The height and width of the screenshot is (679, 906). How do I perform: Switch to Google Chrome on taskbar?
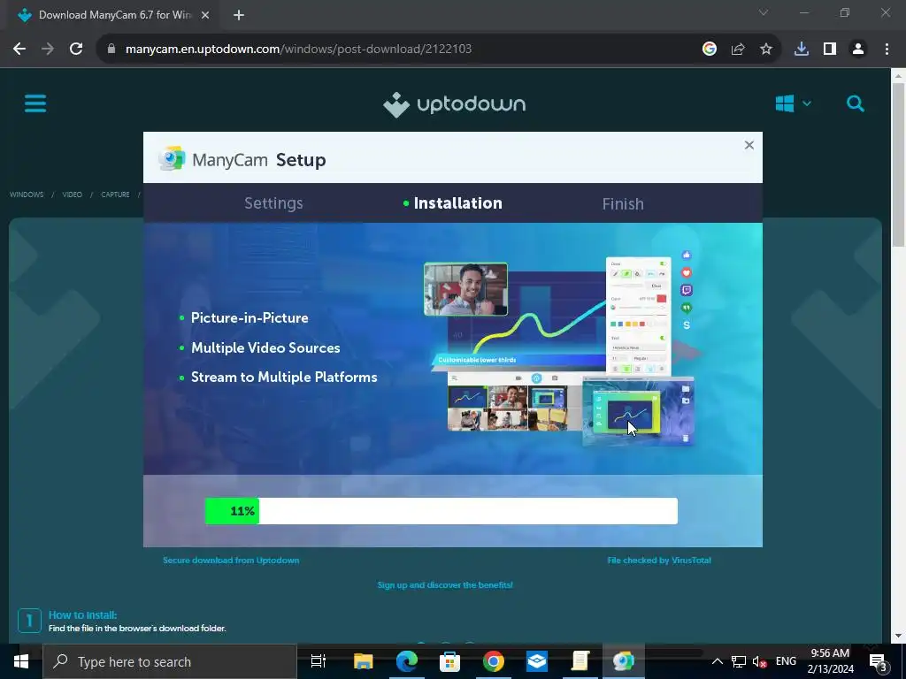tap(494, 661)
